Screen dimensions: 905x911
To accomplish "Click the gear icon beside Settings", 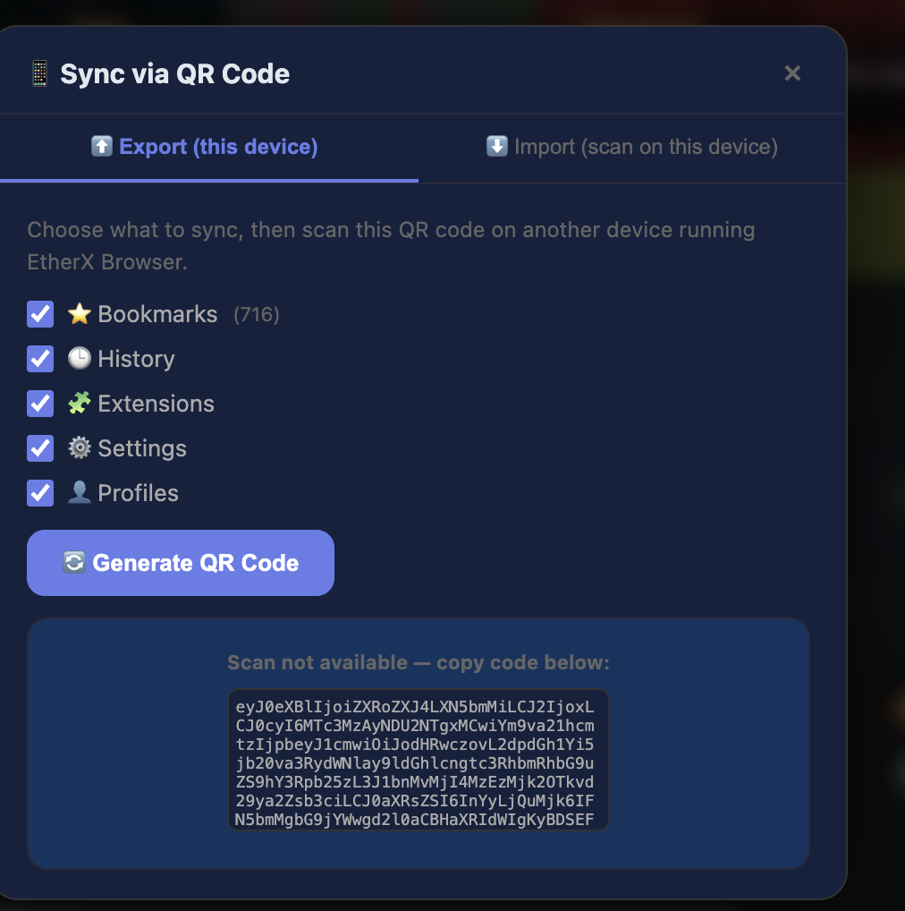I will (x=80, y=448).
